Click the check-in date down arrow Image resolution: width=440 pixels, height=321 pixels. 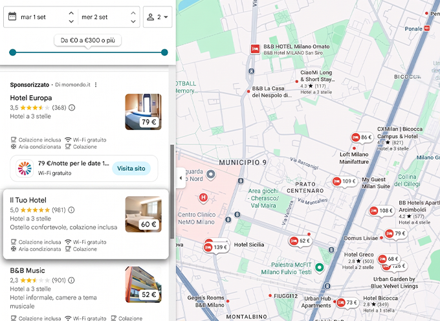[x=71, y=21]
